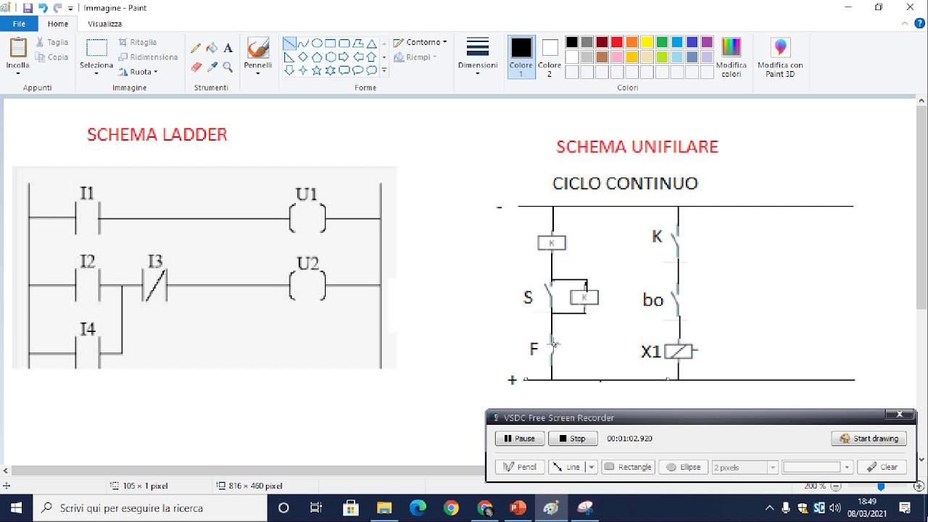The image size is (928, 522).
Task: Expand the Seleziona dropdown arrow
Action: pos(96,73)
